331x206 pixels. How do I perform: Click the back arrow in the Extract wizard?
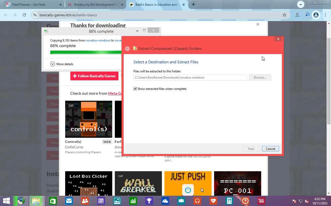click(127, 49)
